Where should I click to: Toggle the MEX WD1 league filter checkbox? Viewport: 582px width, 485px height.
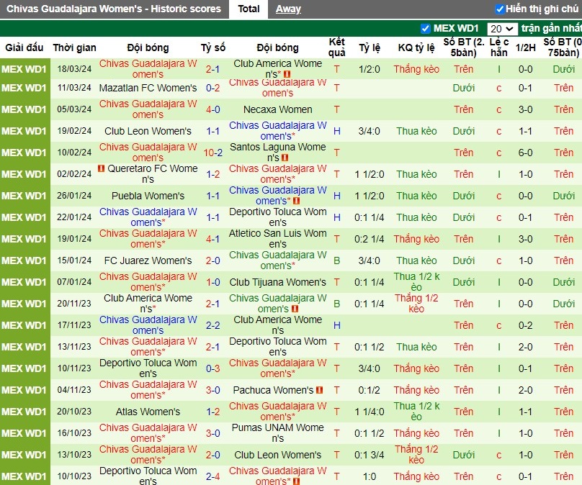coord(426,29)
